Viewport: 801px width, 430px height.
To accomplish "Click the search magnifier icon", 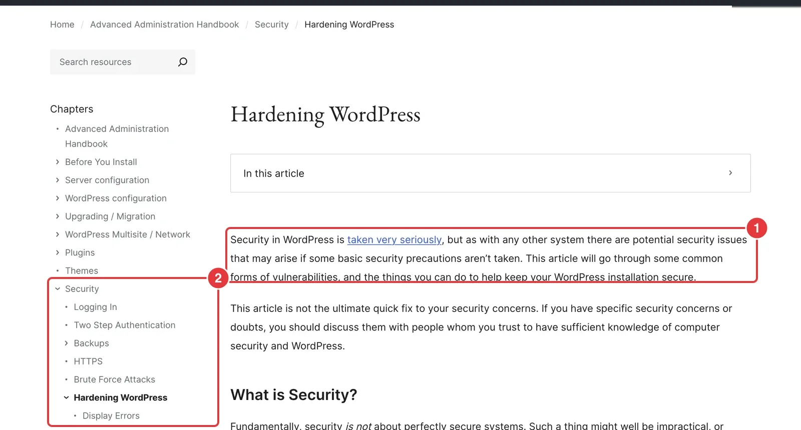I will (x=183, y=62).
